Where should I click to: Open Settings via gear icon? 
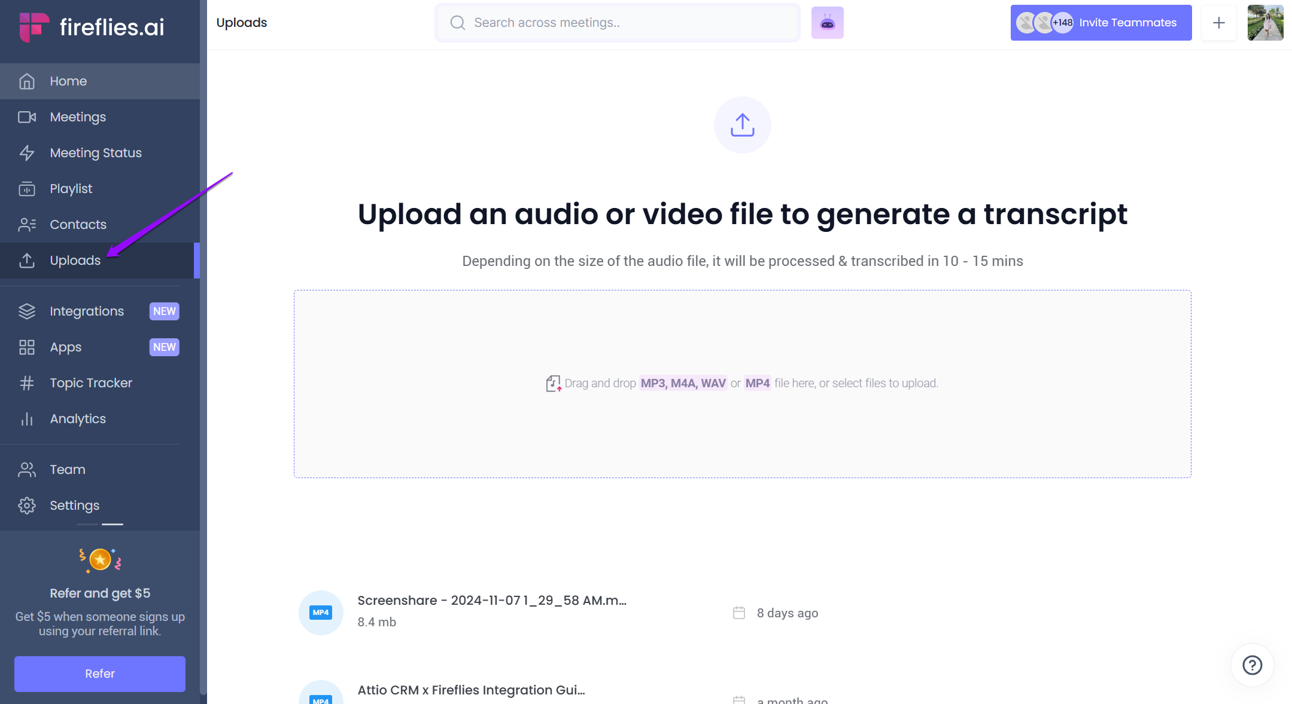27,505
